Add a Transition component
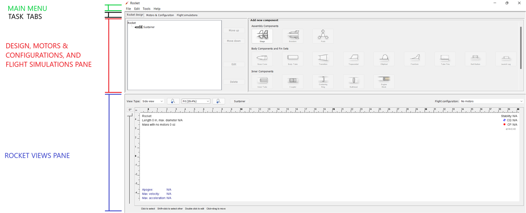 click(x=323, y=59)
